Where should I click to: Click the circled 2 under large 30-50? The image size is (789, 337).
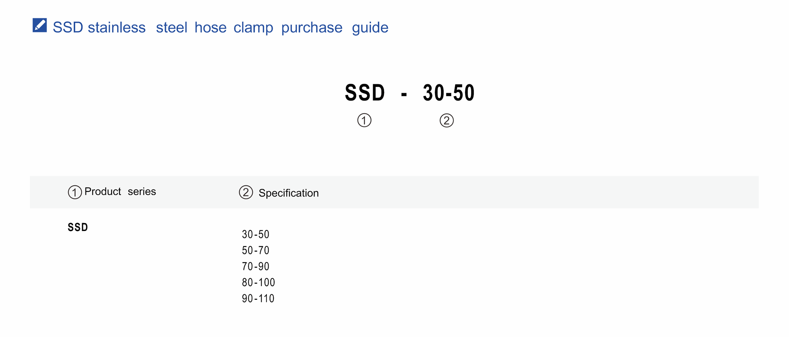pyautogui.click(x=447, y=121)
